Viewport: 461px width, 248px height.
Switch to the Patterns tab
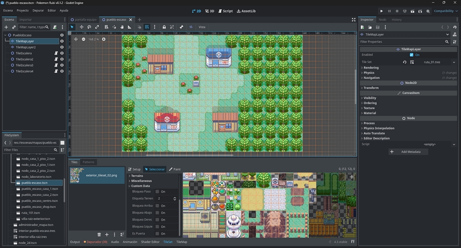[88, 162]
